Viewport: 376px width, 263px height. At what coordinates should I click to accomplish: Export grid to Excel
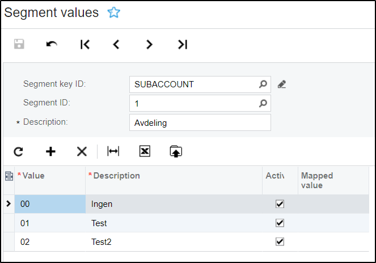click(145, 151)
